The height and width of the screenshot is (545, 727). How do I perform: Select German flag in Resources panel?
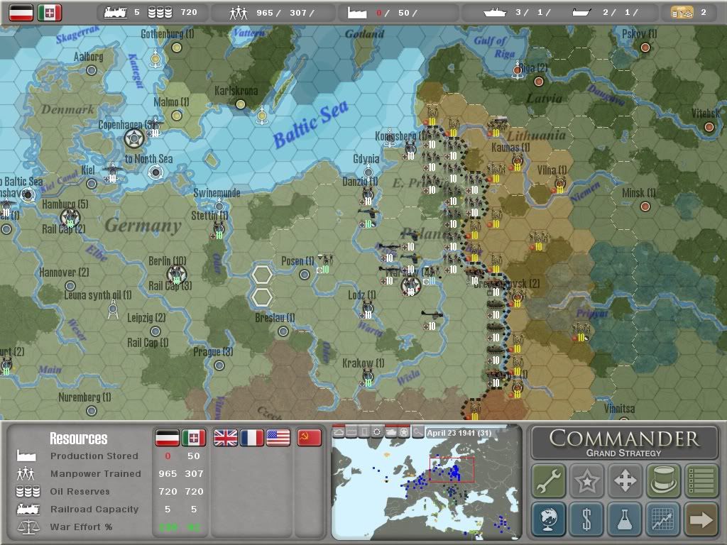click(168, 437)
